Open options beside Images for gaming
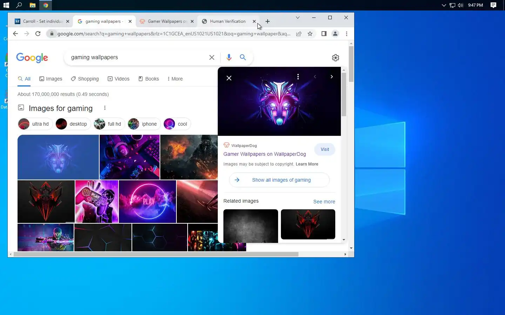 105,108
